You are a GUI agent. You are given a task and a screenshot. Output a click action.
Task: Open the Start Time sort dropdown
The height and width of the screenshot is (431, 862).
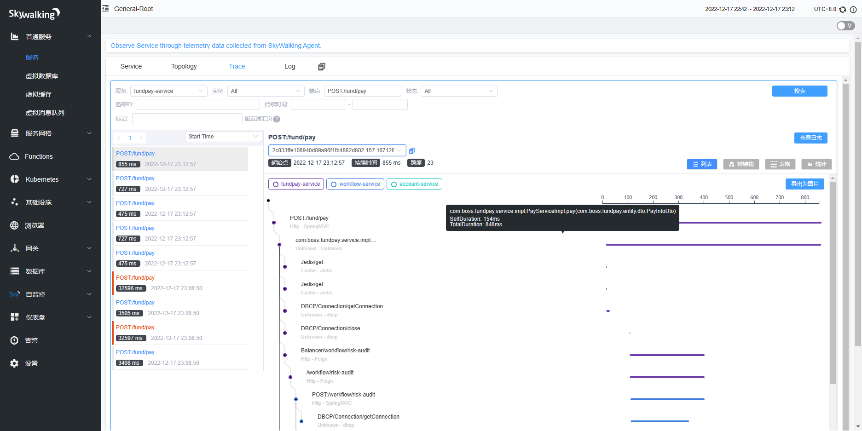point(223,137)
